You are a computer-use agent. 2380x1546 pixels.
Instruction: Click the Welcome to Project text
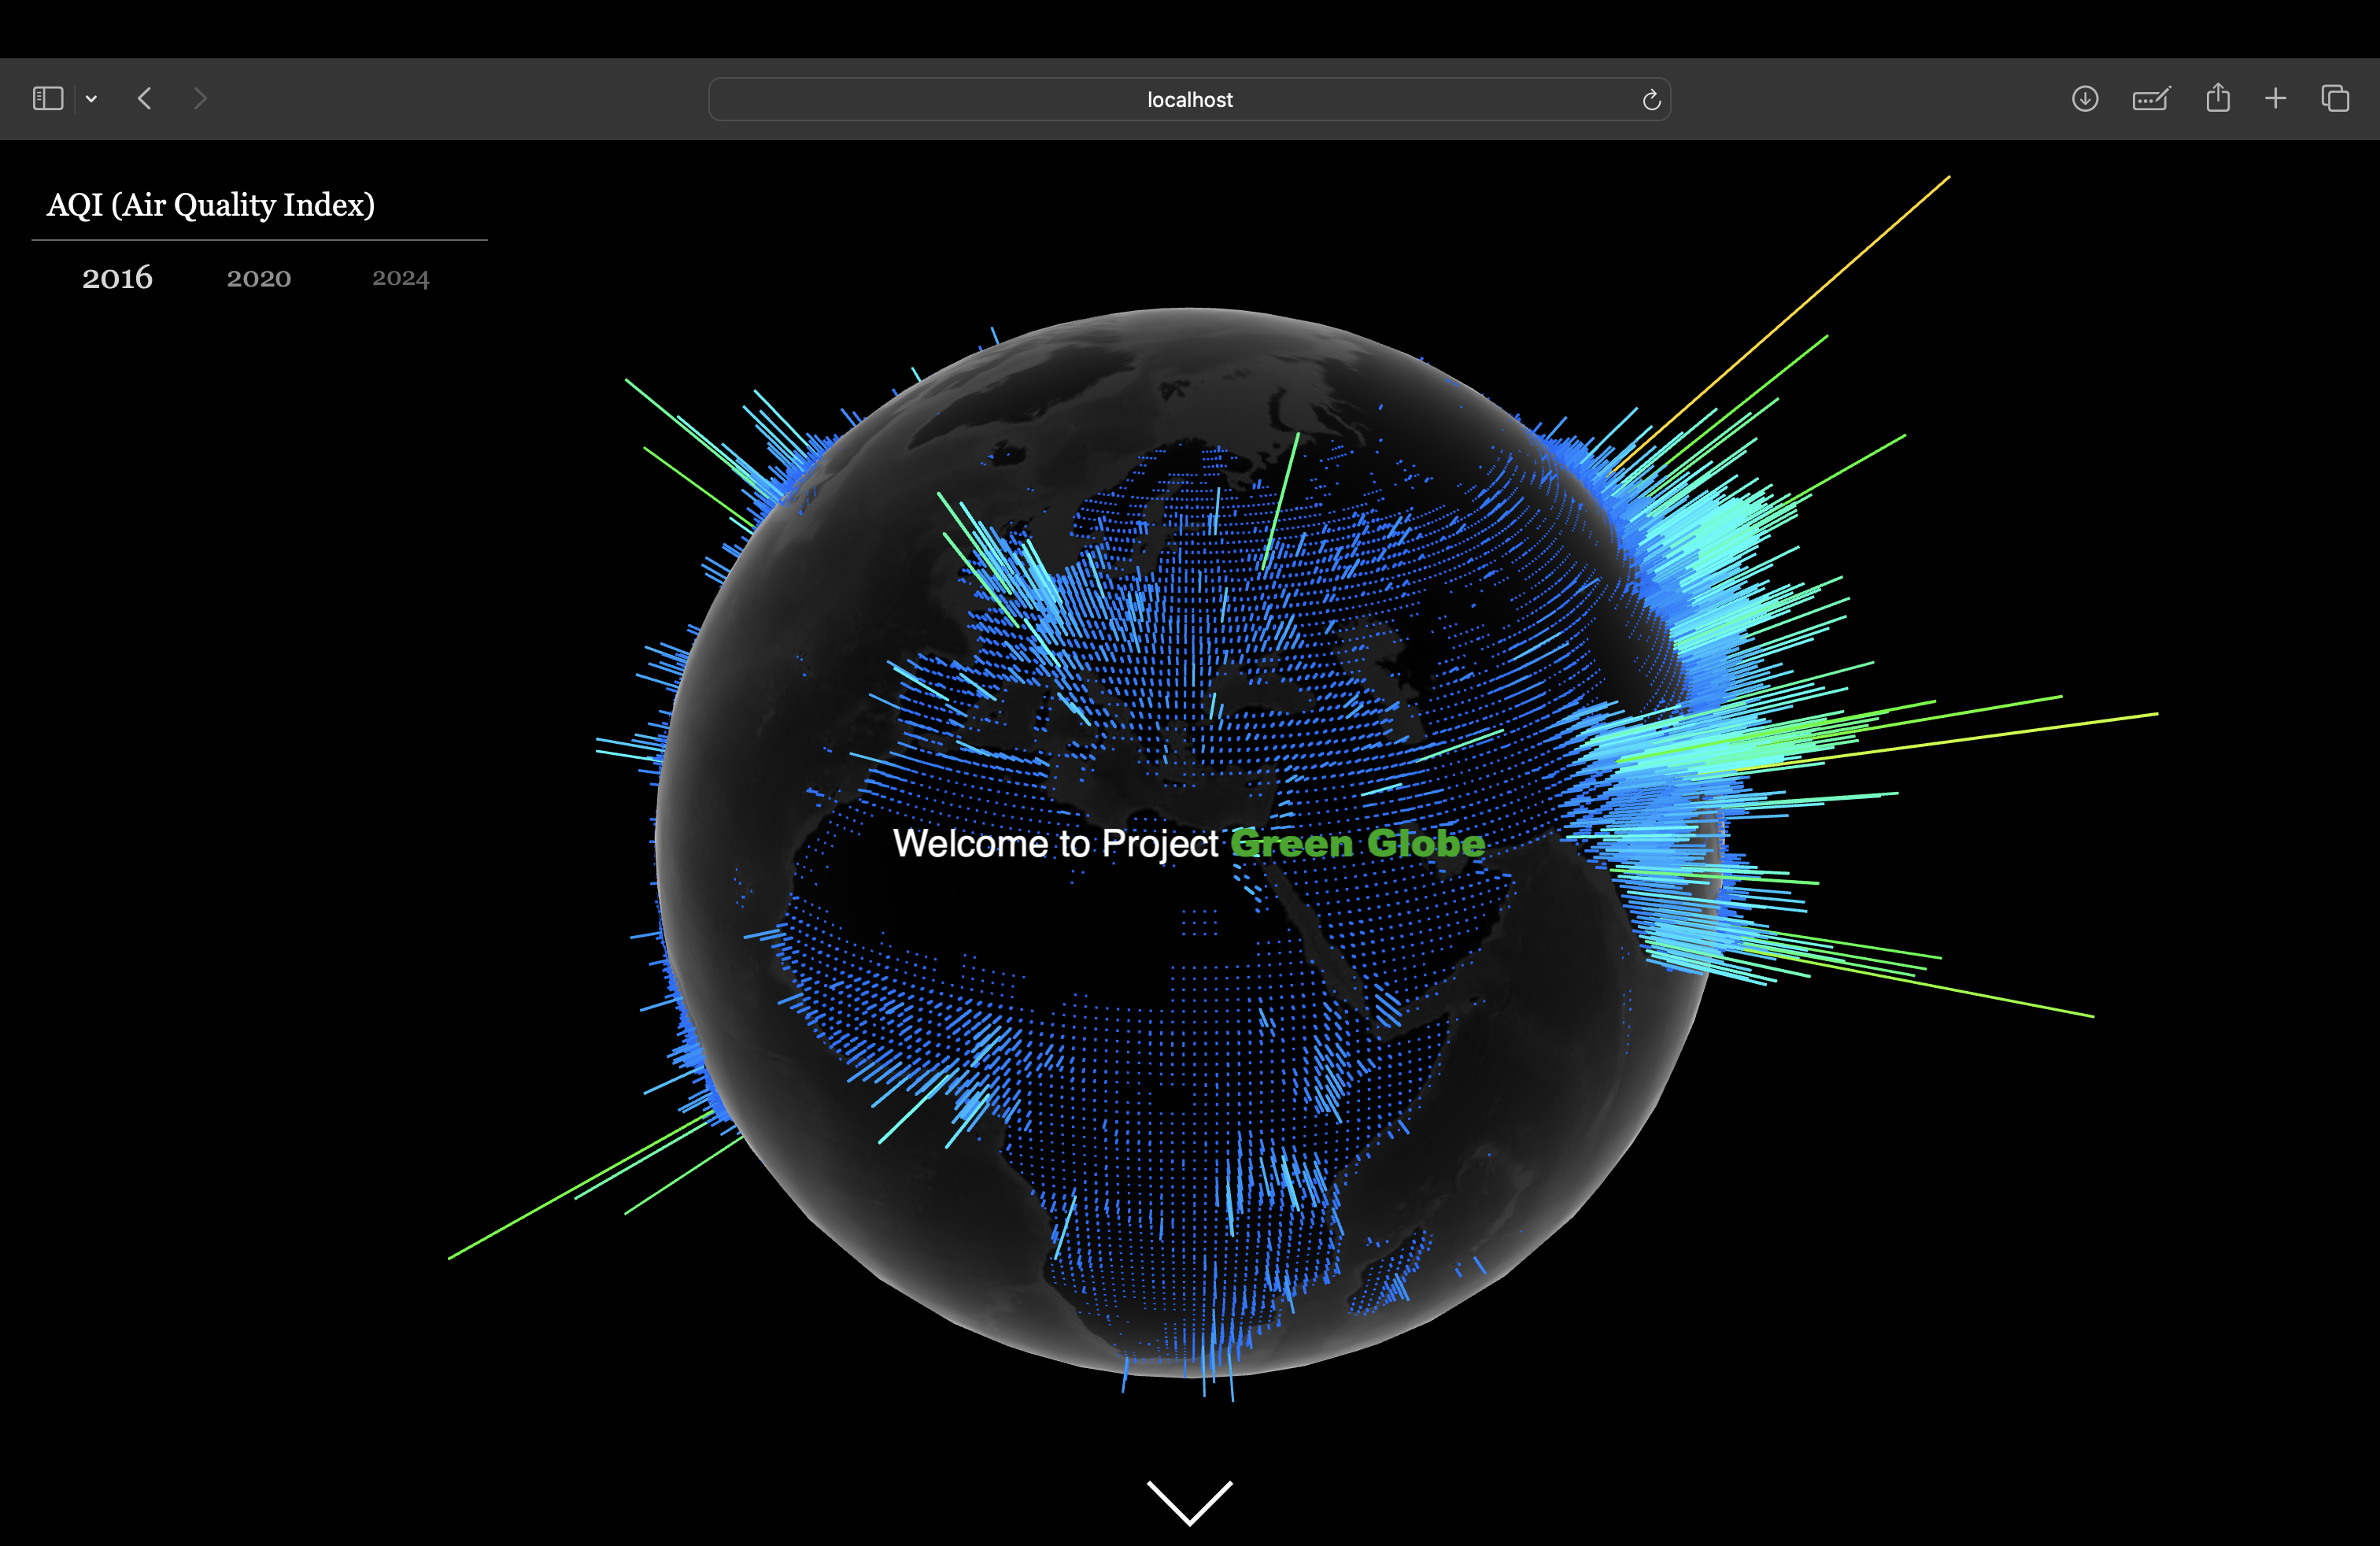1056,843
